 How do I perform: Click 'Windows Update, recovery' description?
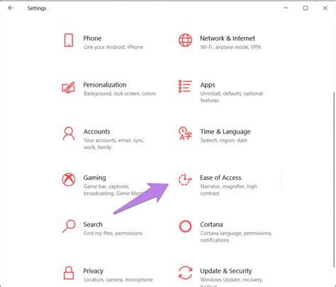(232, 282)
